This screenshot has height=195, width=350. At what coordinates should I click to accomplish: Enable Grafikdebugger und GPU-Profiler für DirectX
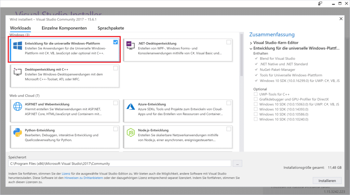(256, 99)
